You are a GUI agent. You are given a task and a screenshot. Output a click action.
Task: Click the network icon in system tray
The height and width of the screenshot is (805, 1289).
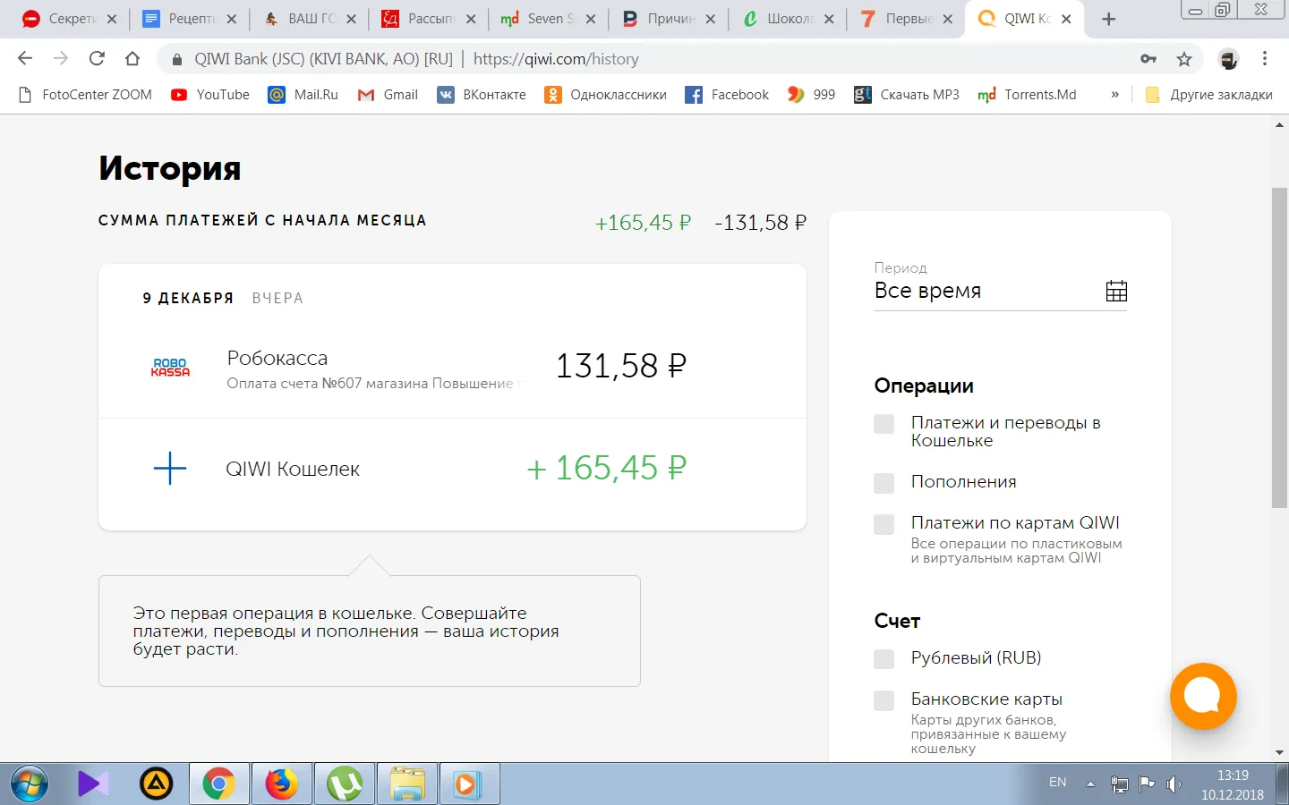click(1119, 784)
